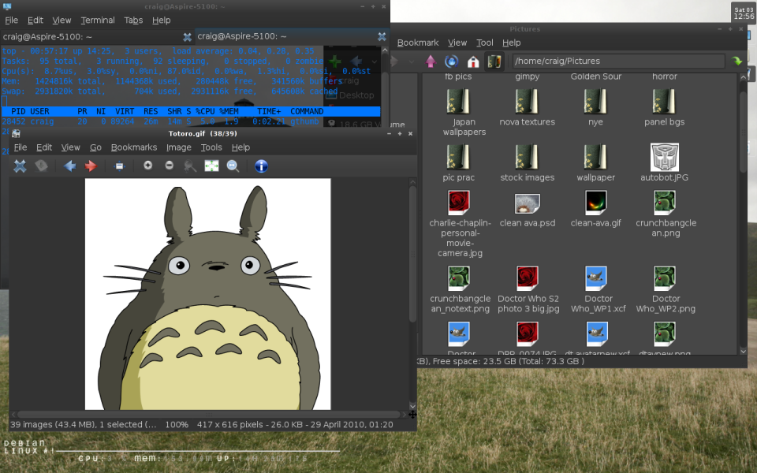The height and width of the screenshot is (473, 757).
Task: Click vertical scrollbar of Totoro image view
Action: tap(412, 253)
